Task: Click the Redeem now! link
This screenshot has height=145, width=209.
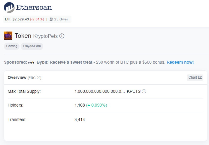Action: pos(180,62)
